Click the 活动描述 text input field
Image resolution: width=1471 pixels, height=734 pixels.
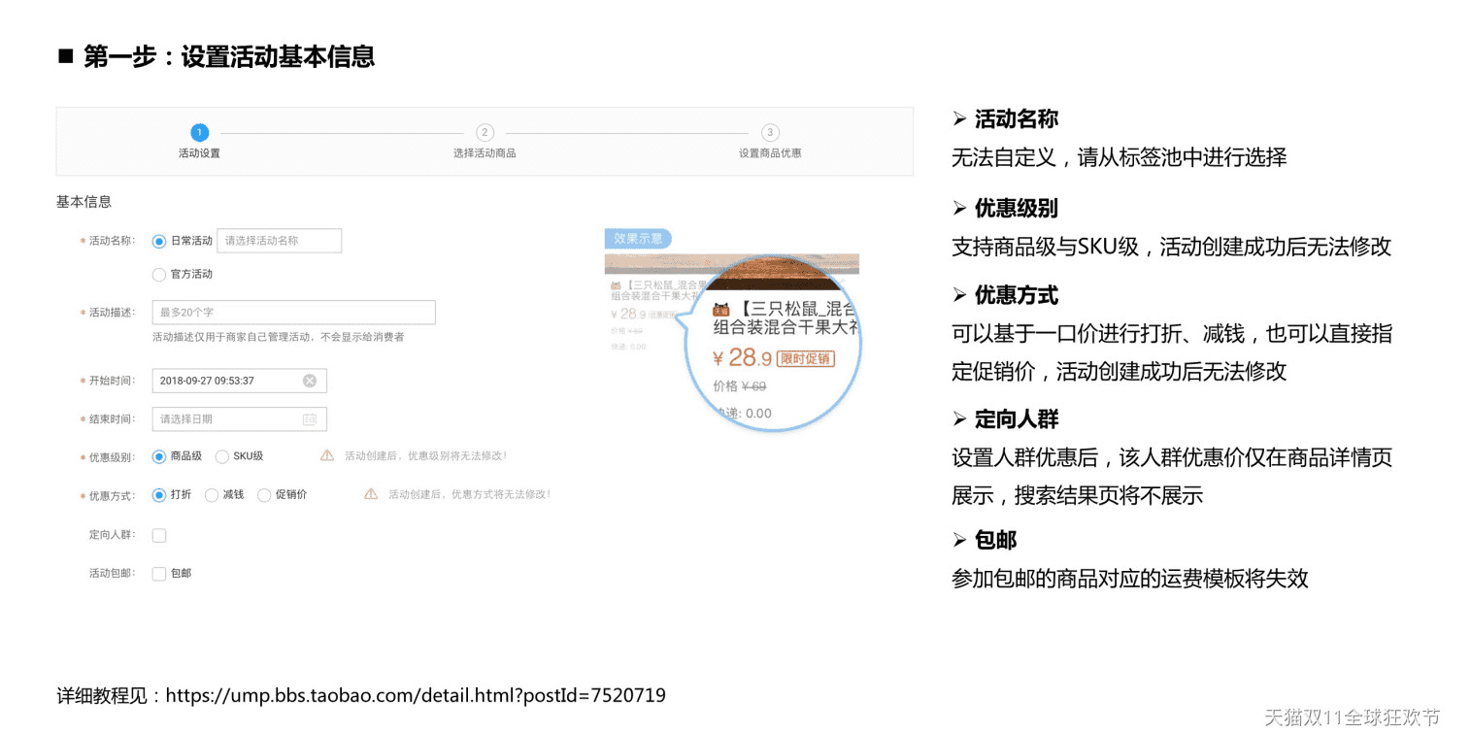pos(293,313)
